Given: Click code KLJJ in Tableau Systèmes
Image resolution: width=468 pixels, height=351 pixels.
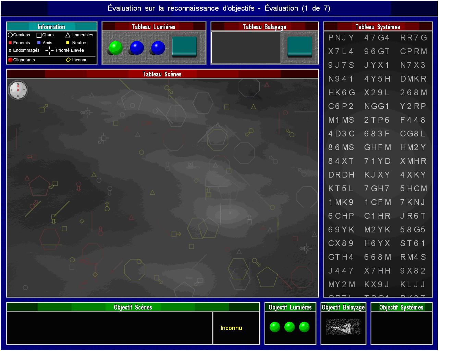Looking at the screenshot, I should pyautogui.click(x=413, y=285).
